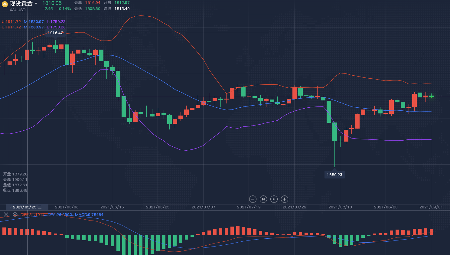
Task: Click the XAUUSD ticker label
Action: click(x=18, y=10)
